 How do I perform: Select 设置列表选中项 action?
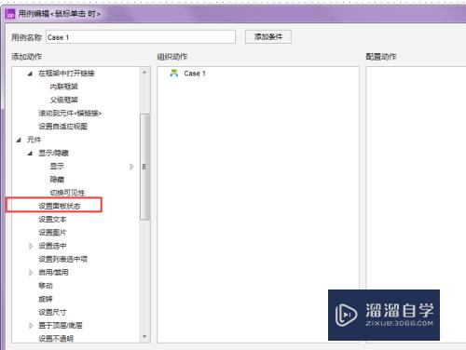[62, 259]
